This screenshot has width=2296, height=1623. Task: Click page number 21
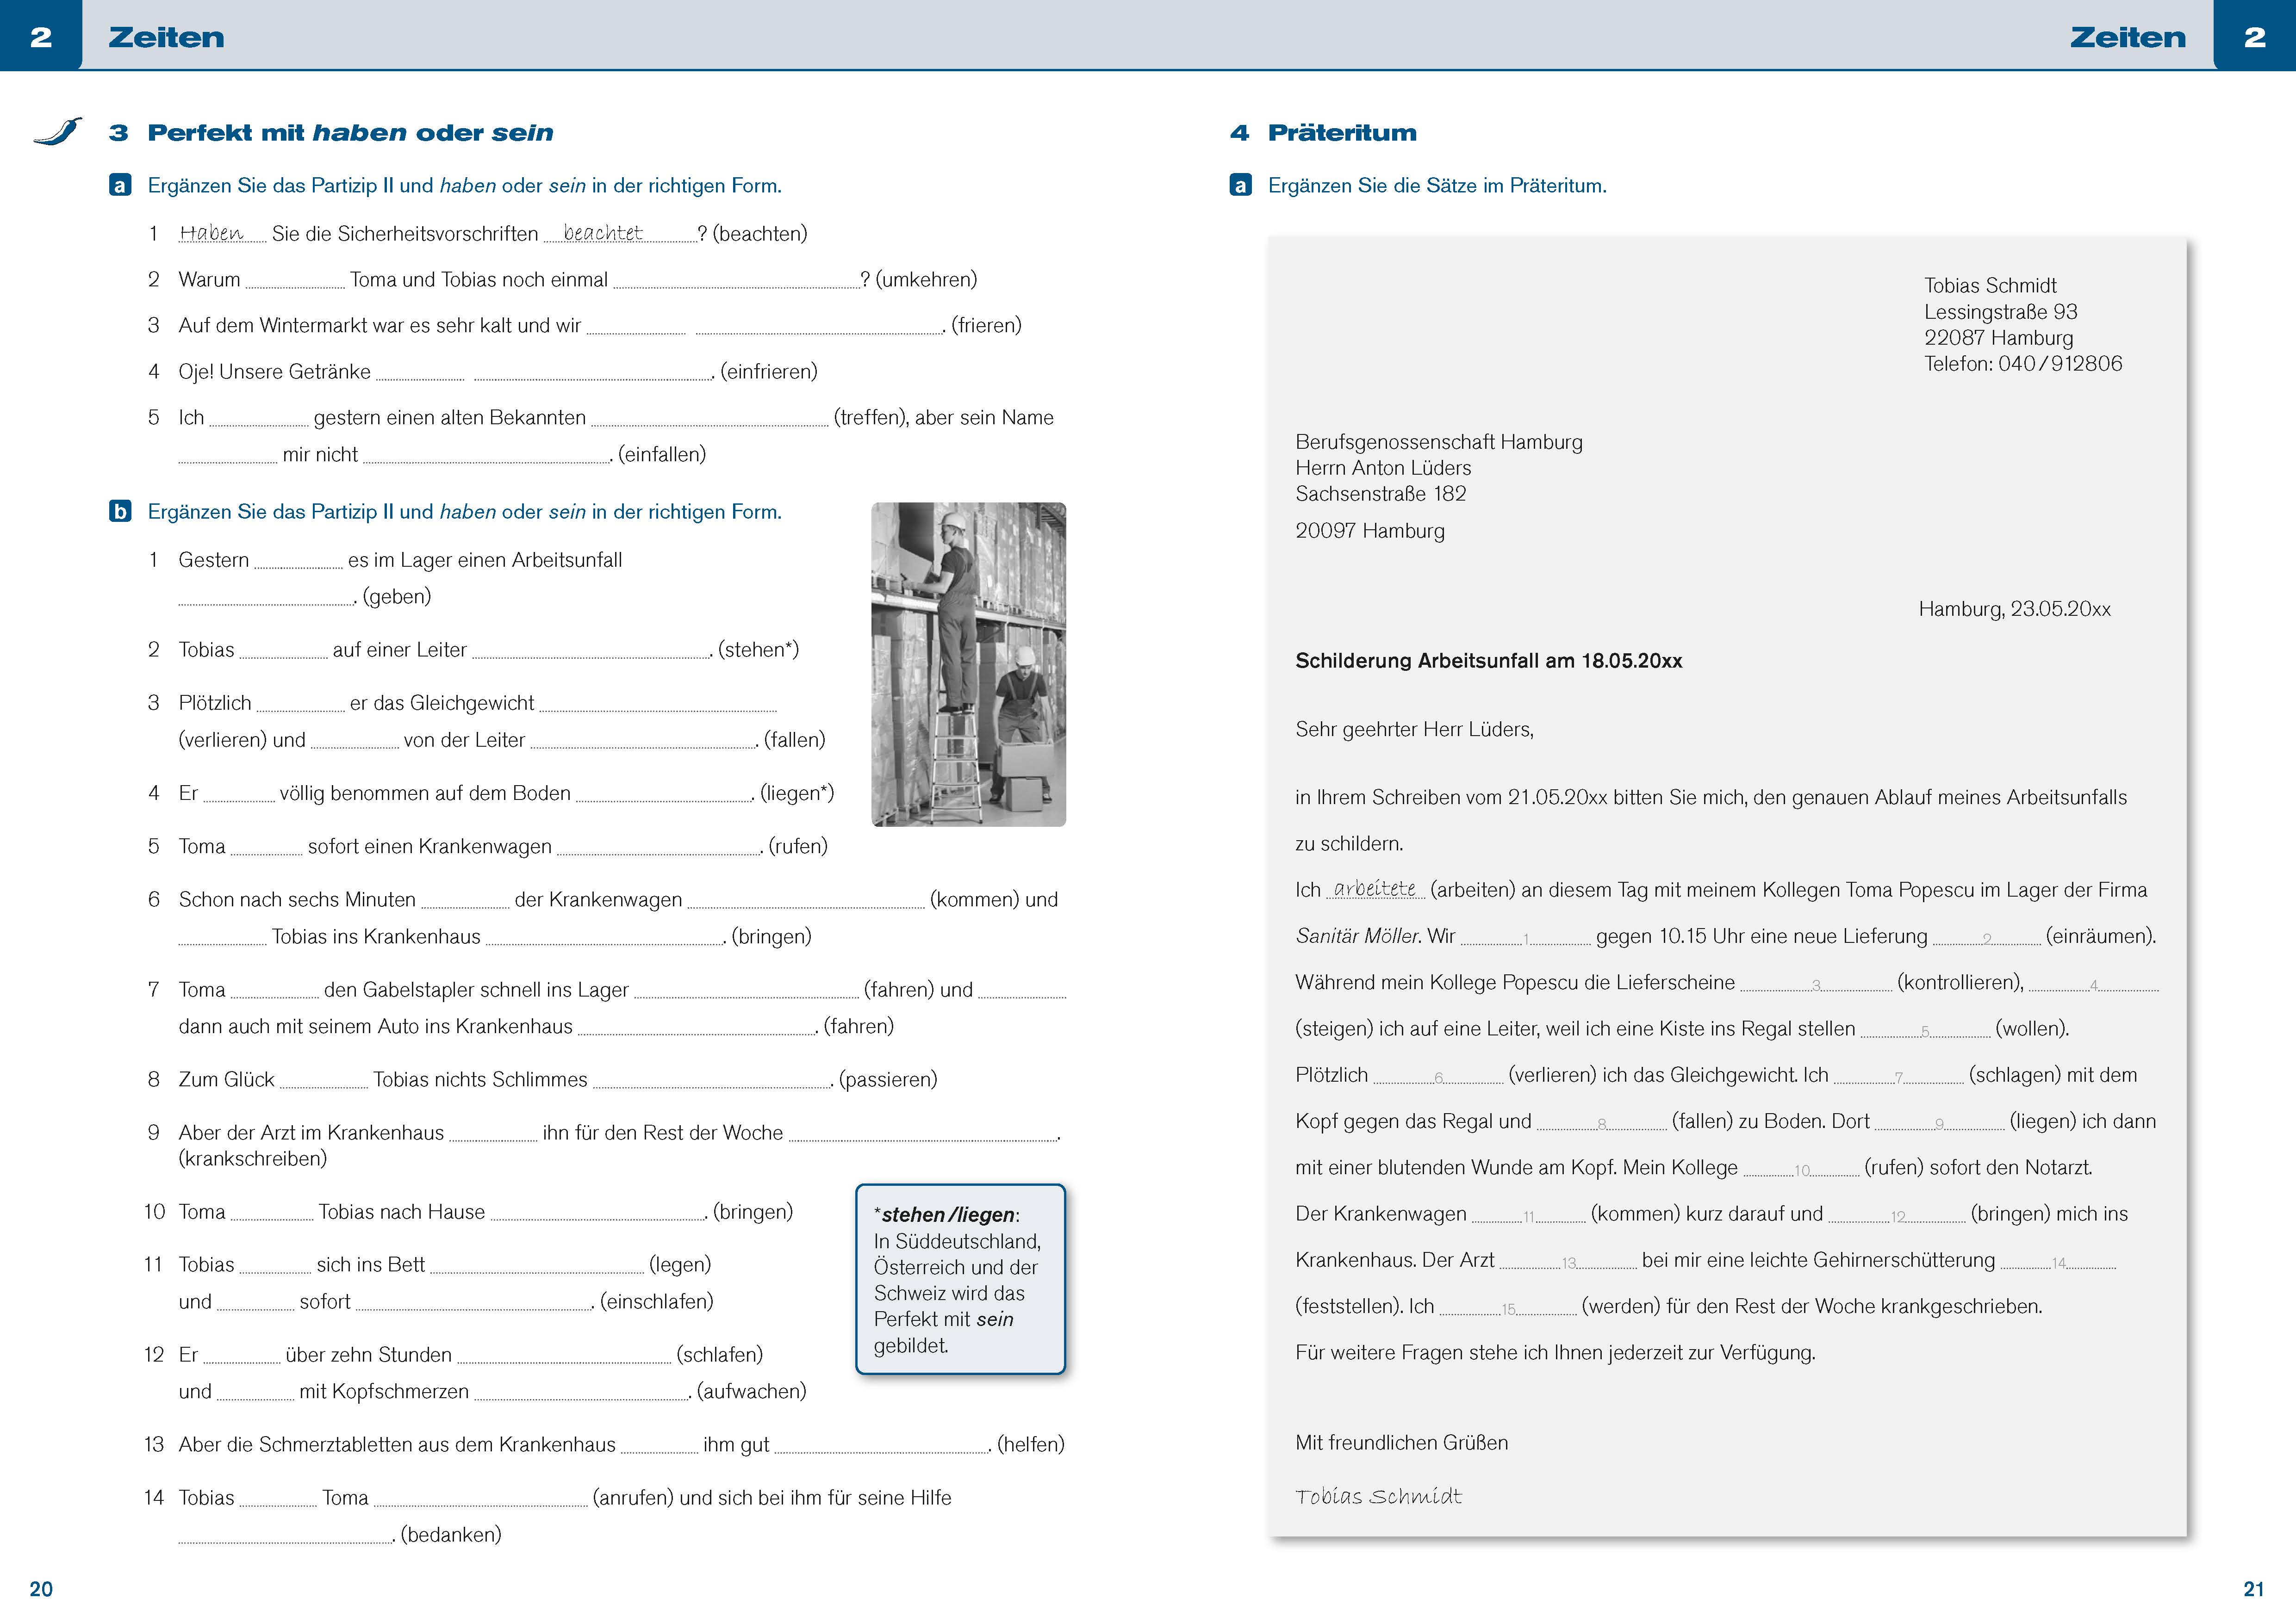point(2254,1589)
